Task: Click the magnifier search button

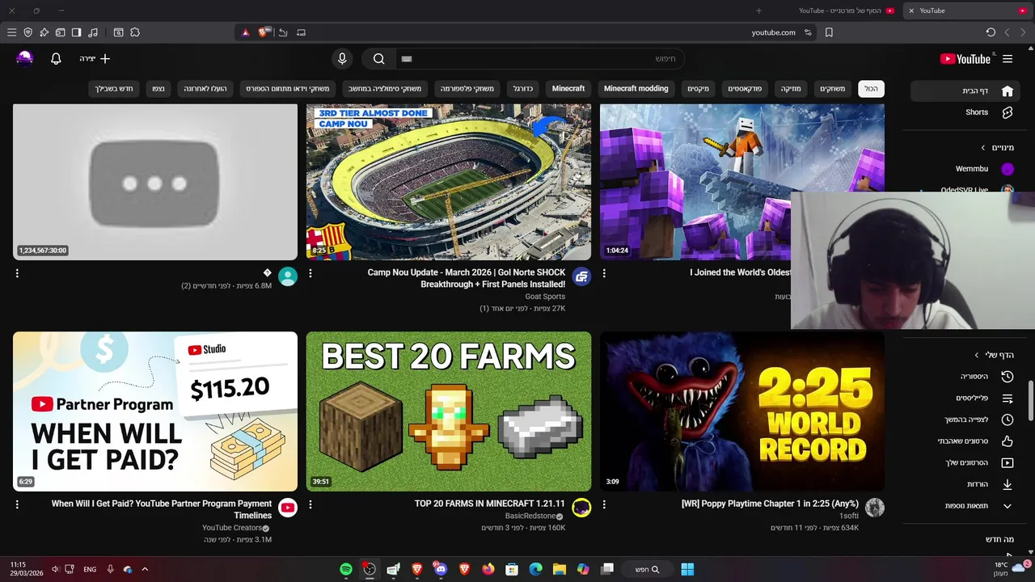Action: tap(378, 59)
